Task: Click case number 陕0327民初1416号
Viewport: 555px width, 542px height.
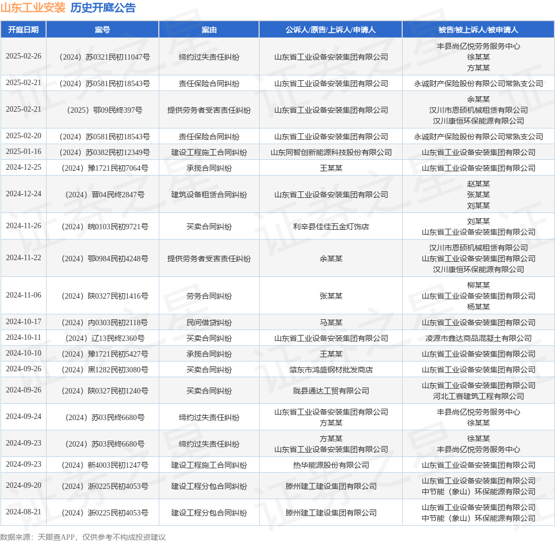Action: [105, 296]
